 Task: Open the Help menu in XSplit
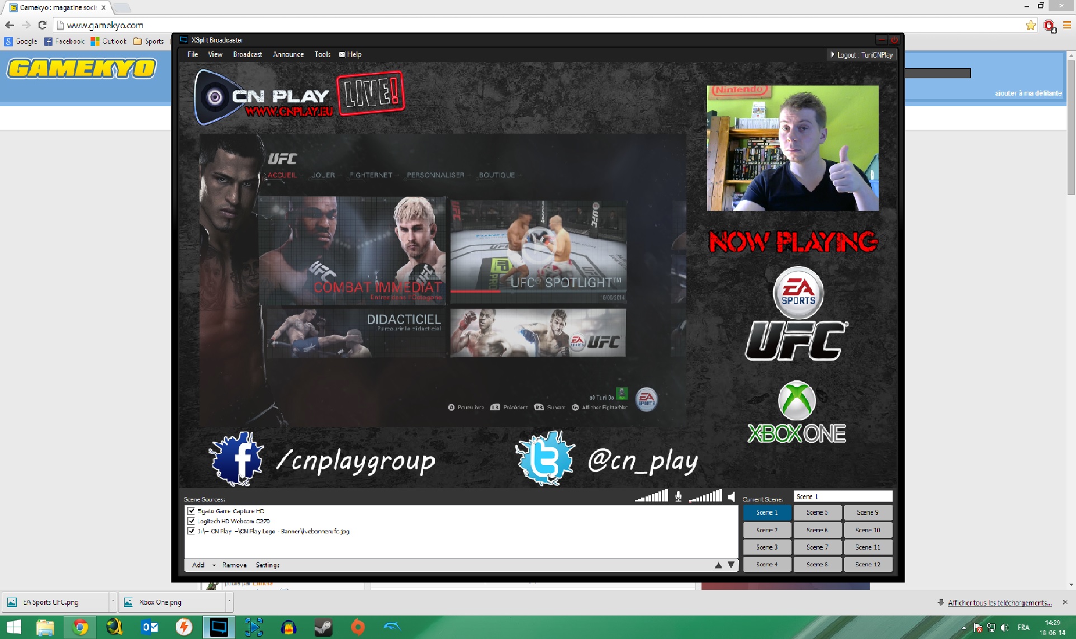tap(350, 54)
